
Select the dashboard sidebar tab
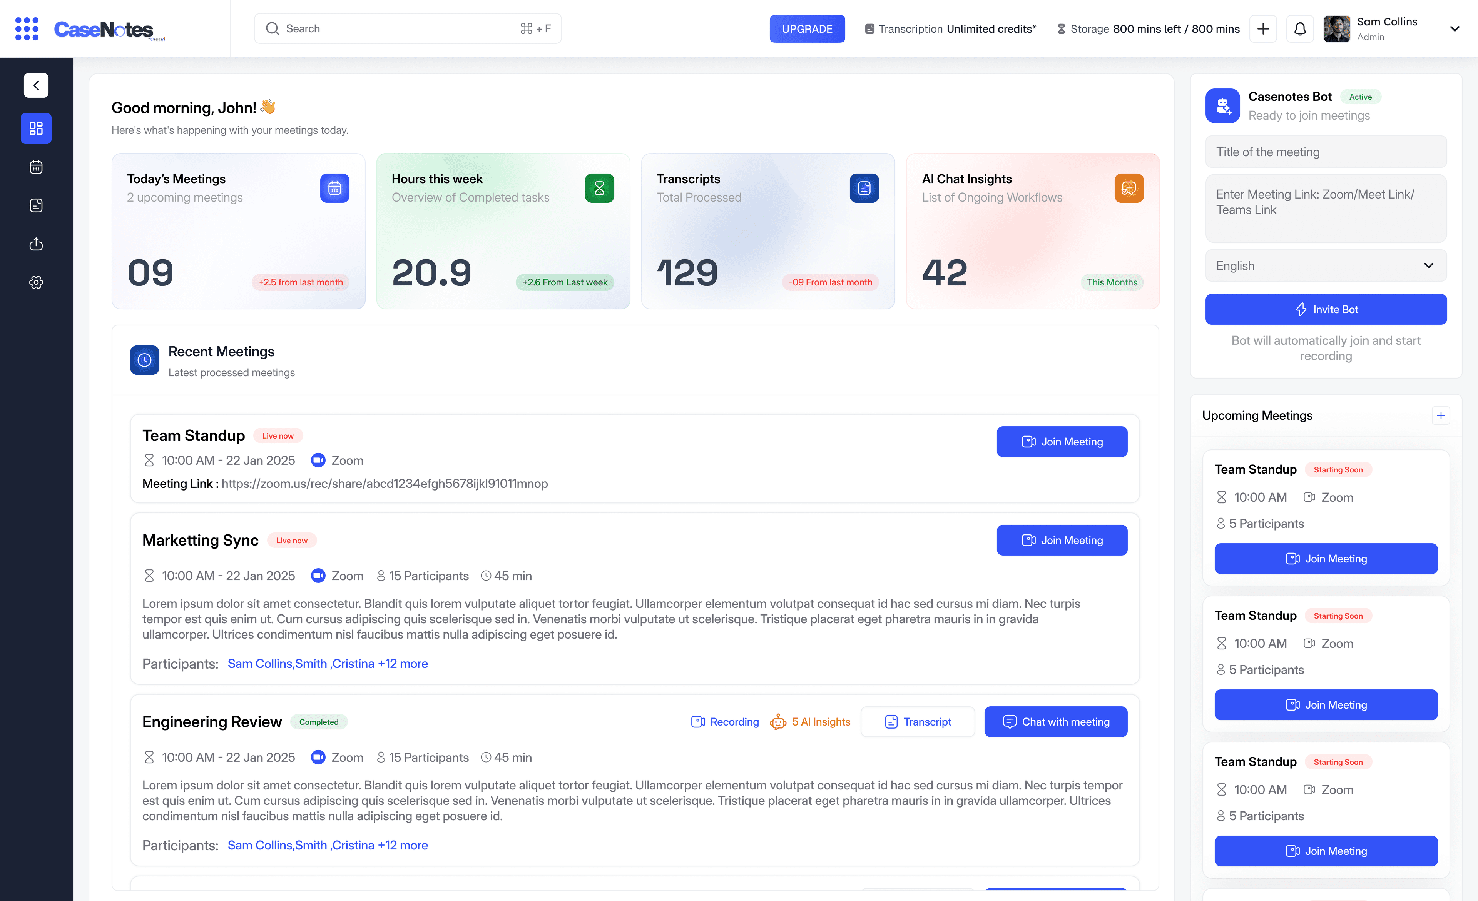point(36,128)
